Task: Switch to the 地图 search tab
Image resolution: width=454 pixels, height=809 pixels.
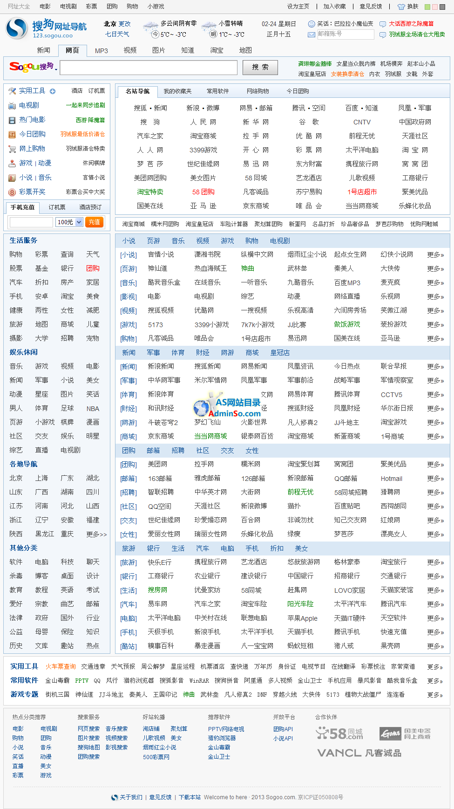Action: [x=245, y=50]
